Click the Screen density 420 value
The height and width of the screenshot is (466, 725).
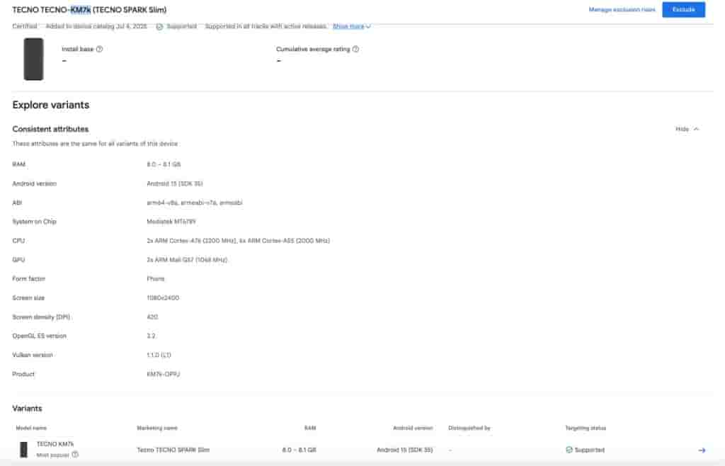(152, 317)
